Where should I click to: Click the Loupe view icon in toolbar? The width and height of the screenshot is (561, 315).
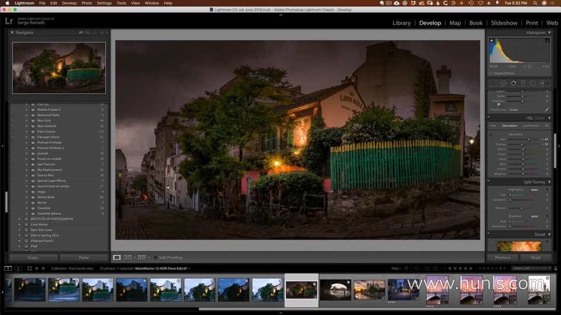117,257
